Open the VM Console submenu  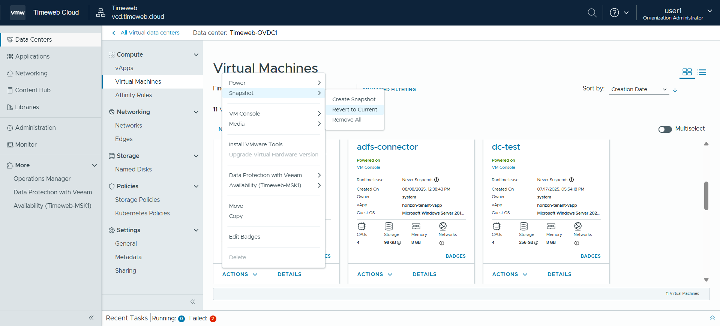[274, 114]
